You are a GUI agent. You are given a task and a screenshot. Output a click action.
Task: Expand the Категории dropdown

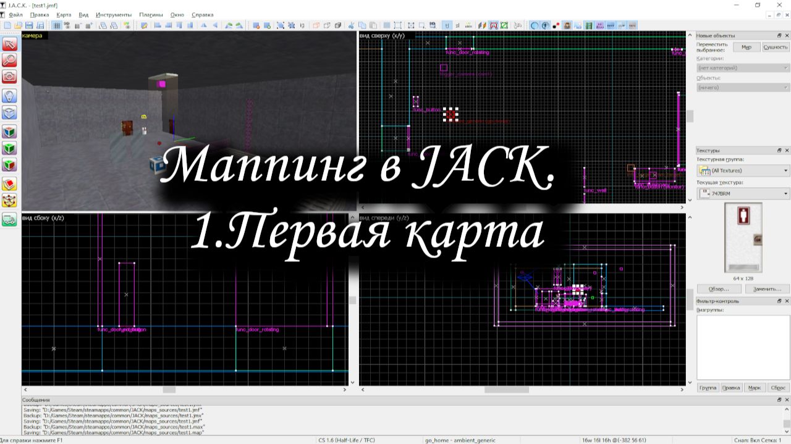coord(743,68)
